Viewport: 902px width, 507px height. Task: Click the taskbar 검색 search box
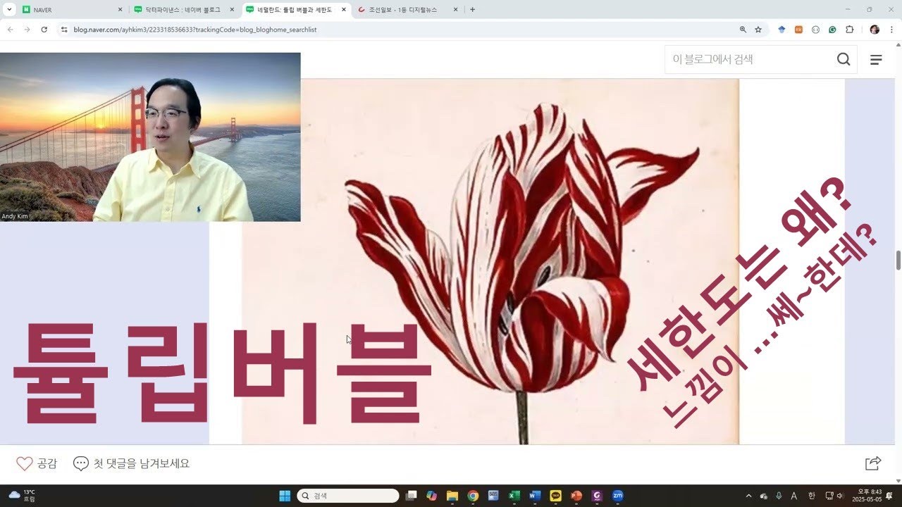pyautogui.click(x=348, y=496)
